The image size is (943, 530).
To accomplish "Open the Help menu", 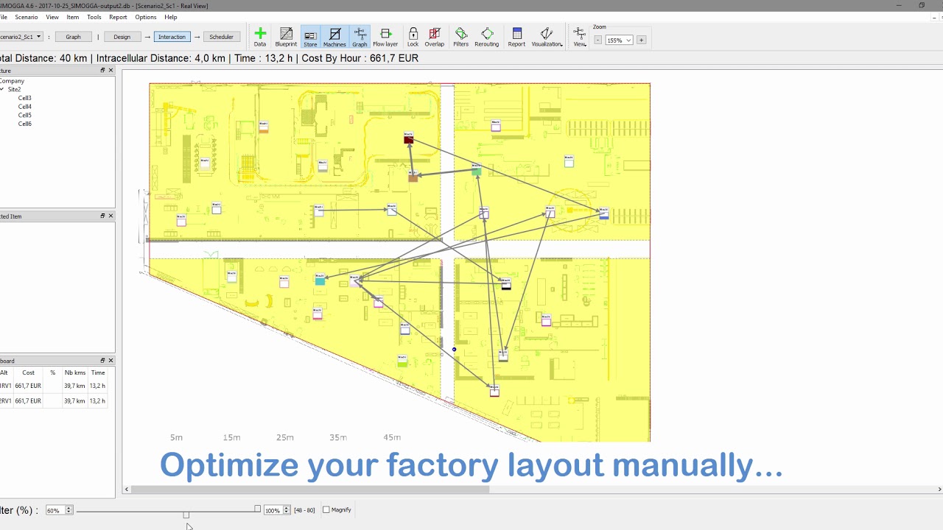I will pyautogui.click(x=171, y=17).
